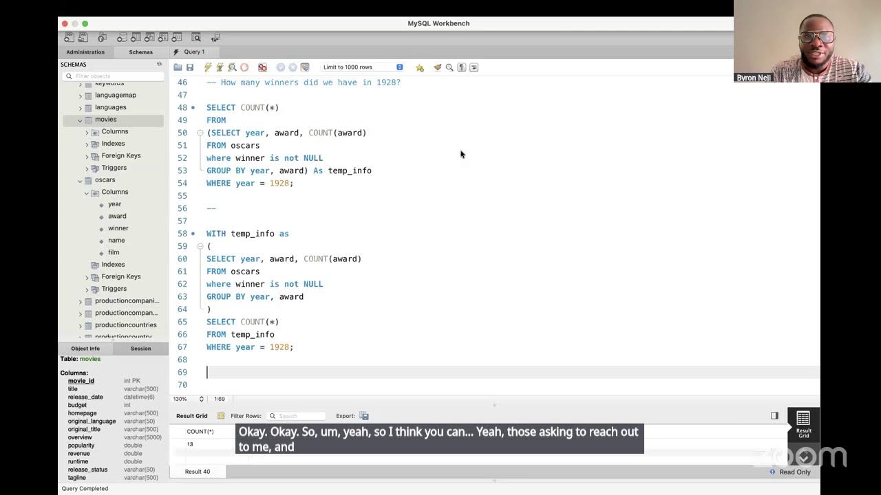
Task: Toggle the invisible characters pilcrow icon
Action: click(462, 67)
